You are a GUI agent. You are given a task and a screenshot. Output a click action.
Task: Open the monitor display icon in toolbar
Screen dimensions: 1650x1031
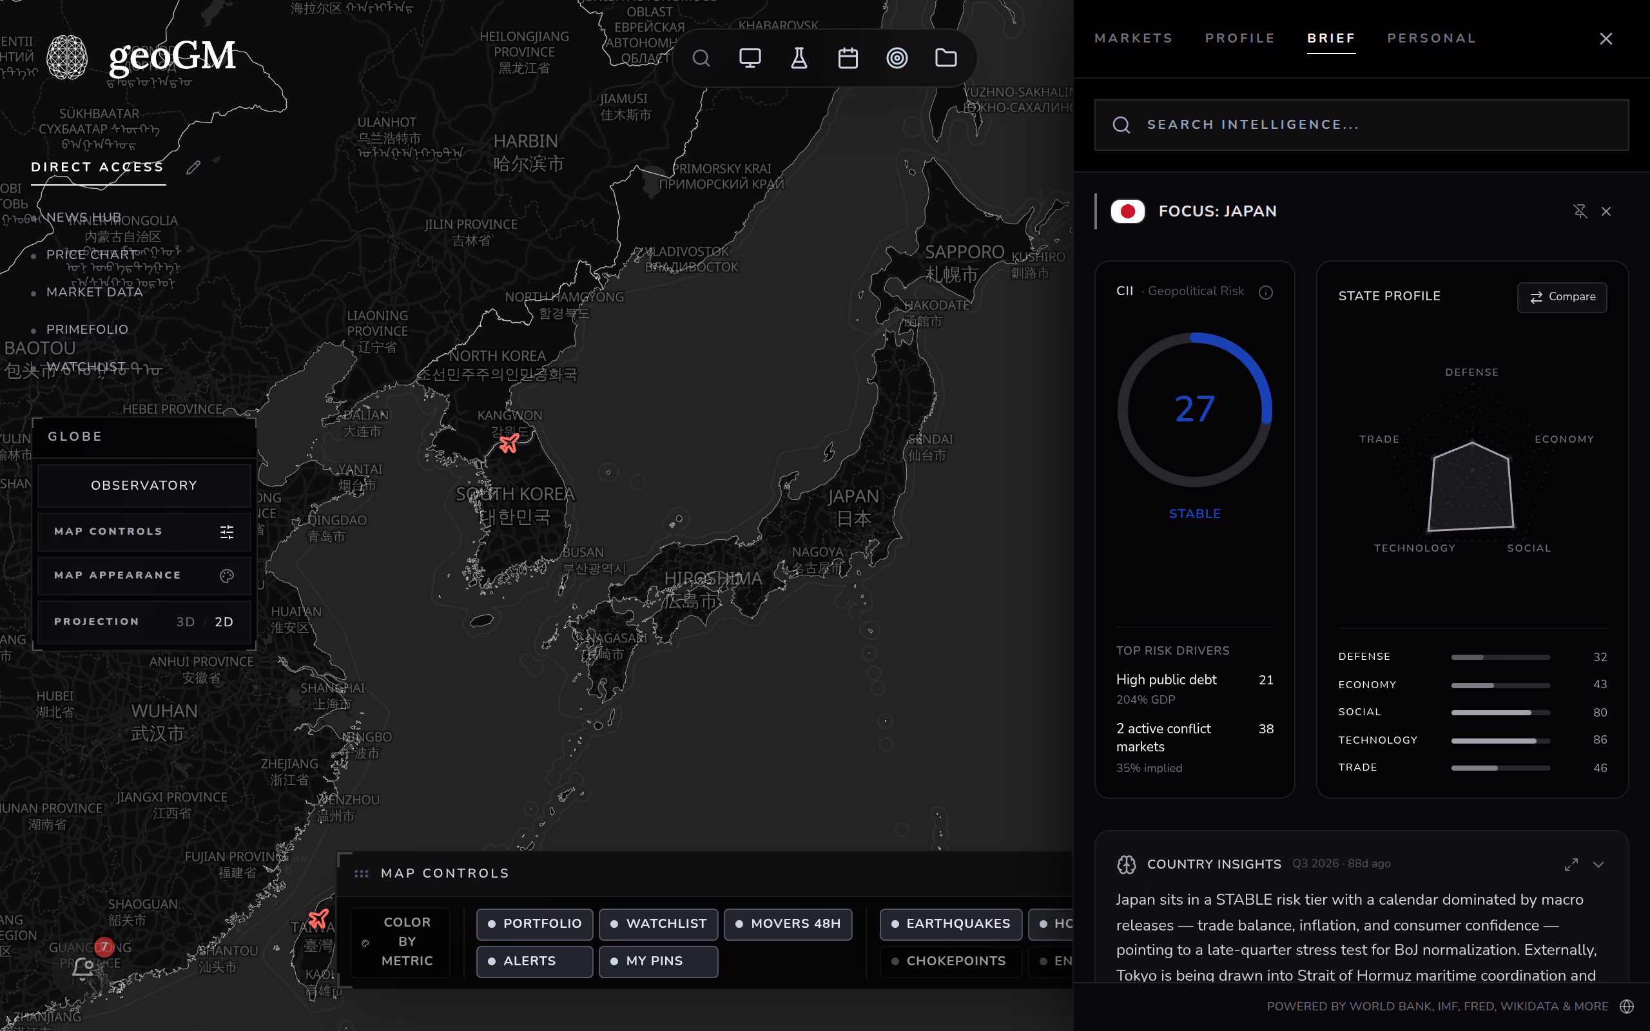pos(750,58)
